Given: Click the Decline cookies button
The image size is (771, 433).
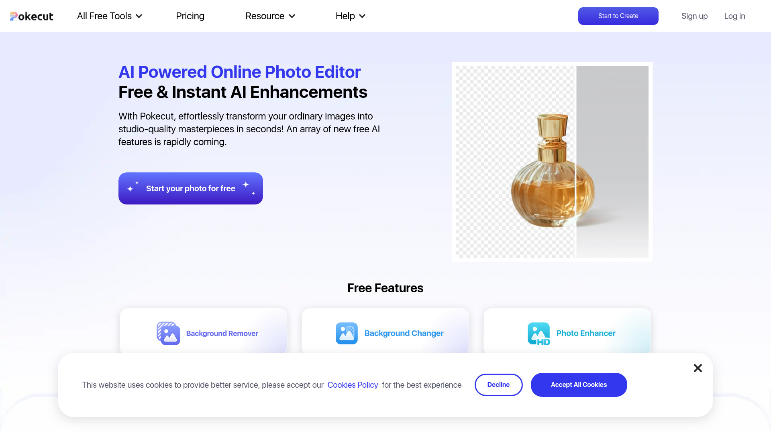Looking at the screenshot, I should (498, 385).
